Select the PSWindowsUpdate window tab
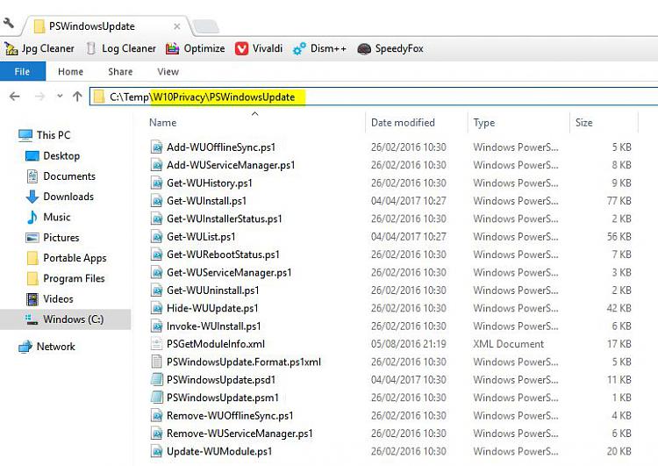The image size is (658, 466). 105,26
